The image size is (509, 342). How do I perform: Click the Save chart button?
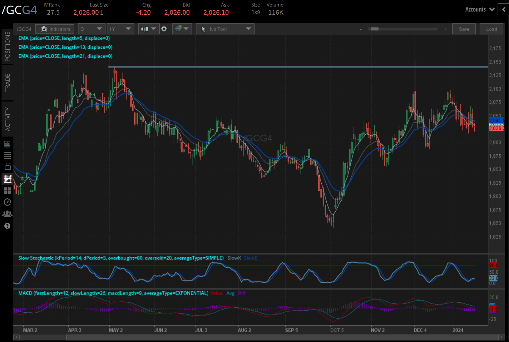pos(464,29)
